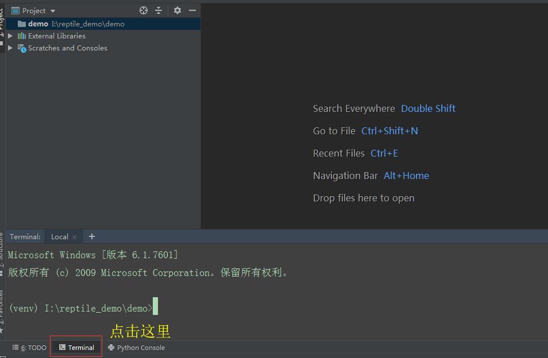The height and width of the screenshot is (358, 548).
Task: Expand Scratches and Consoles node
Action: click(x=10, y=48)
